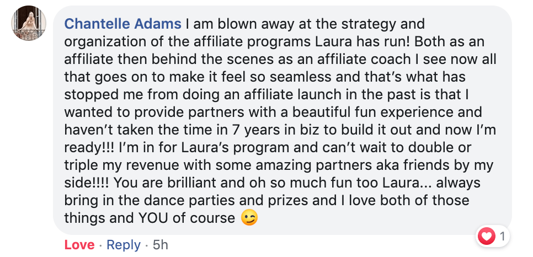The image size is (533, 257).
Task: Reply to Chantelle Adams' comment
Action: coord(124,245)
